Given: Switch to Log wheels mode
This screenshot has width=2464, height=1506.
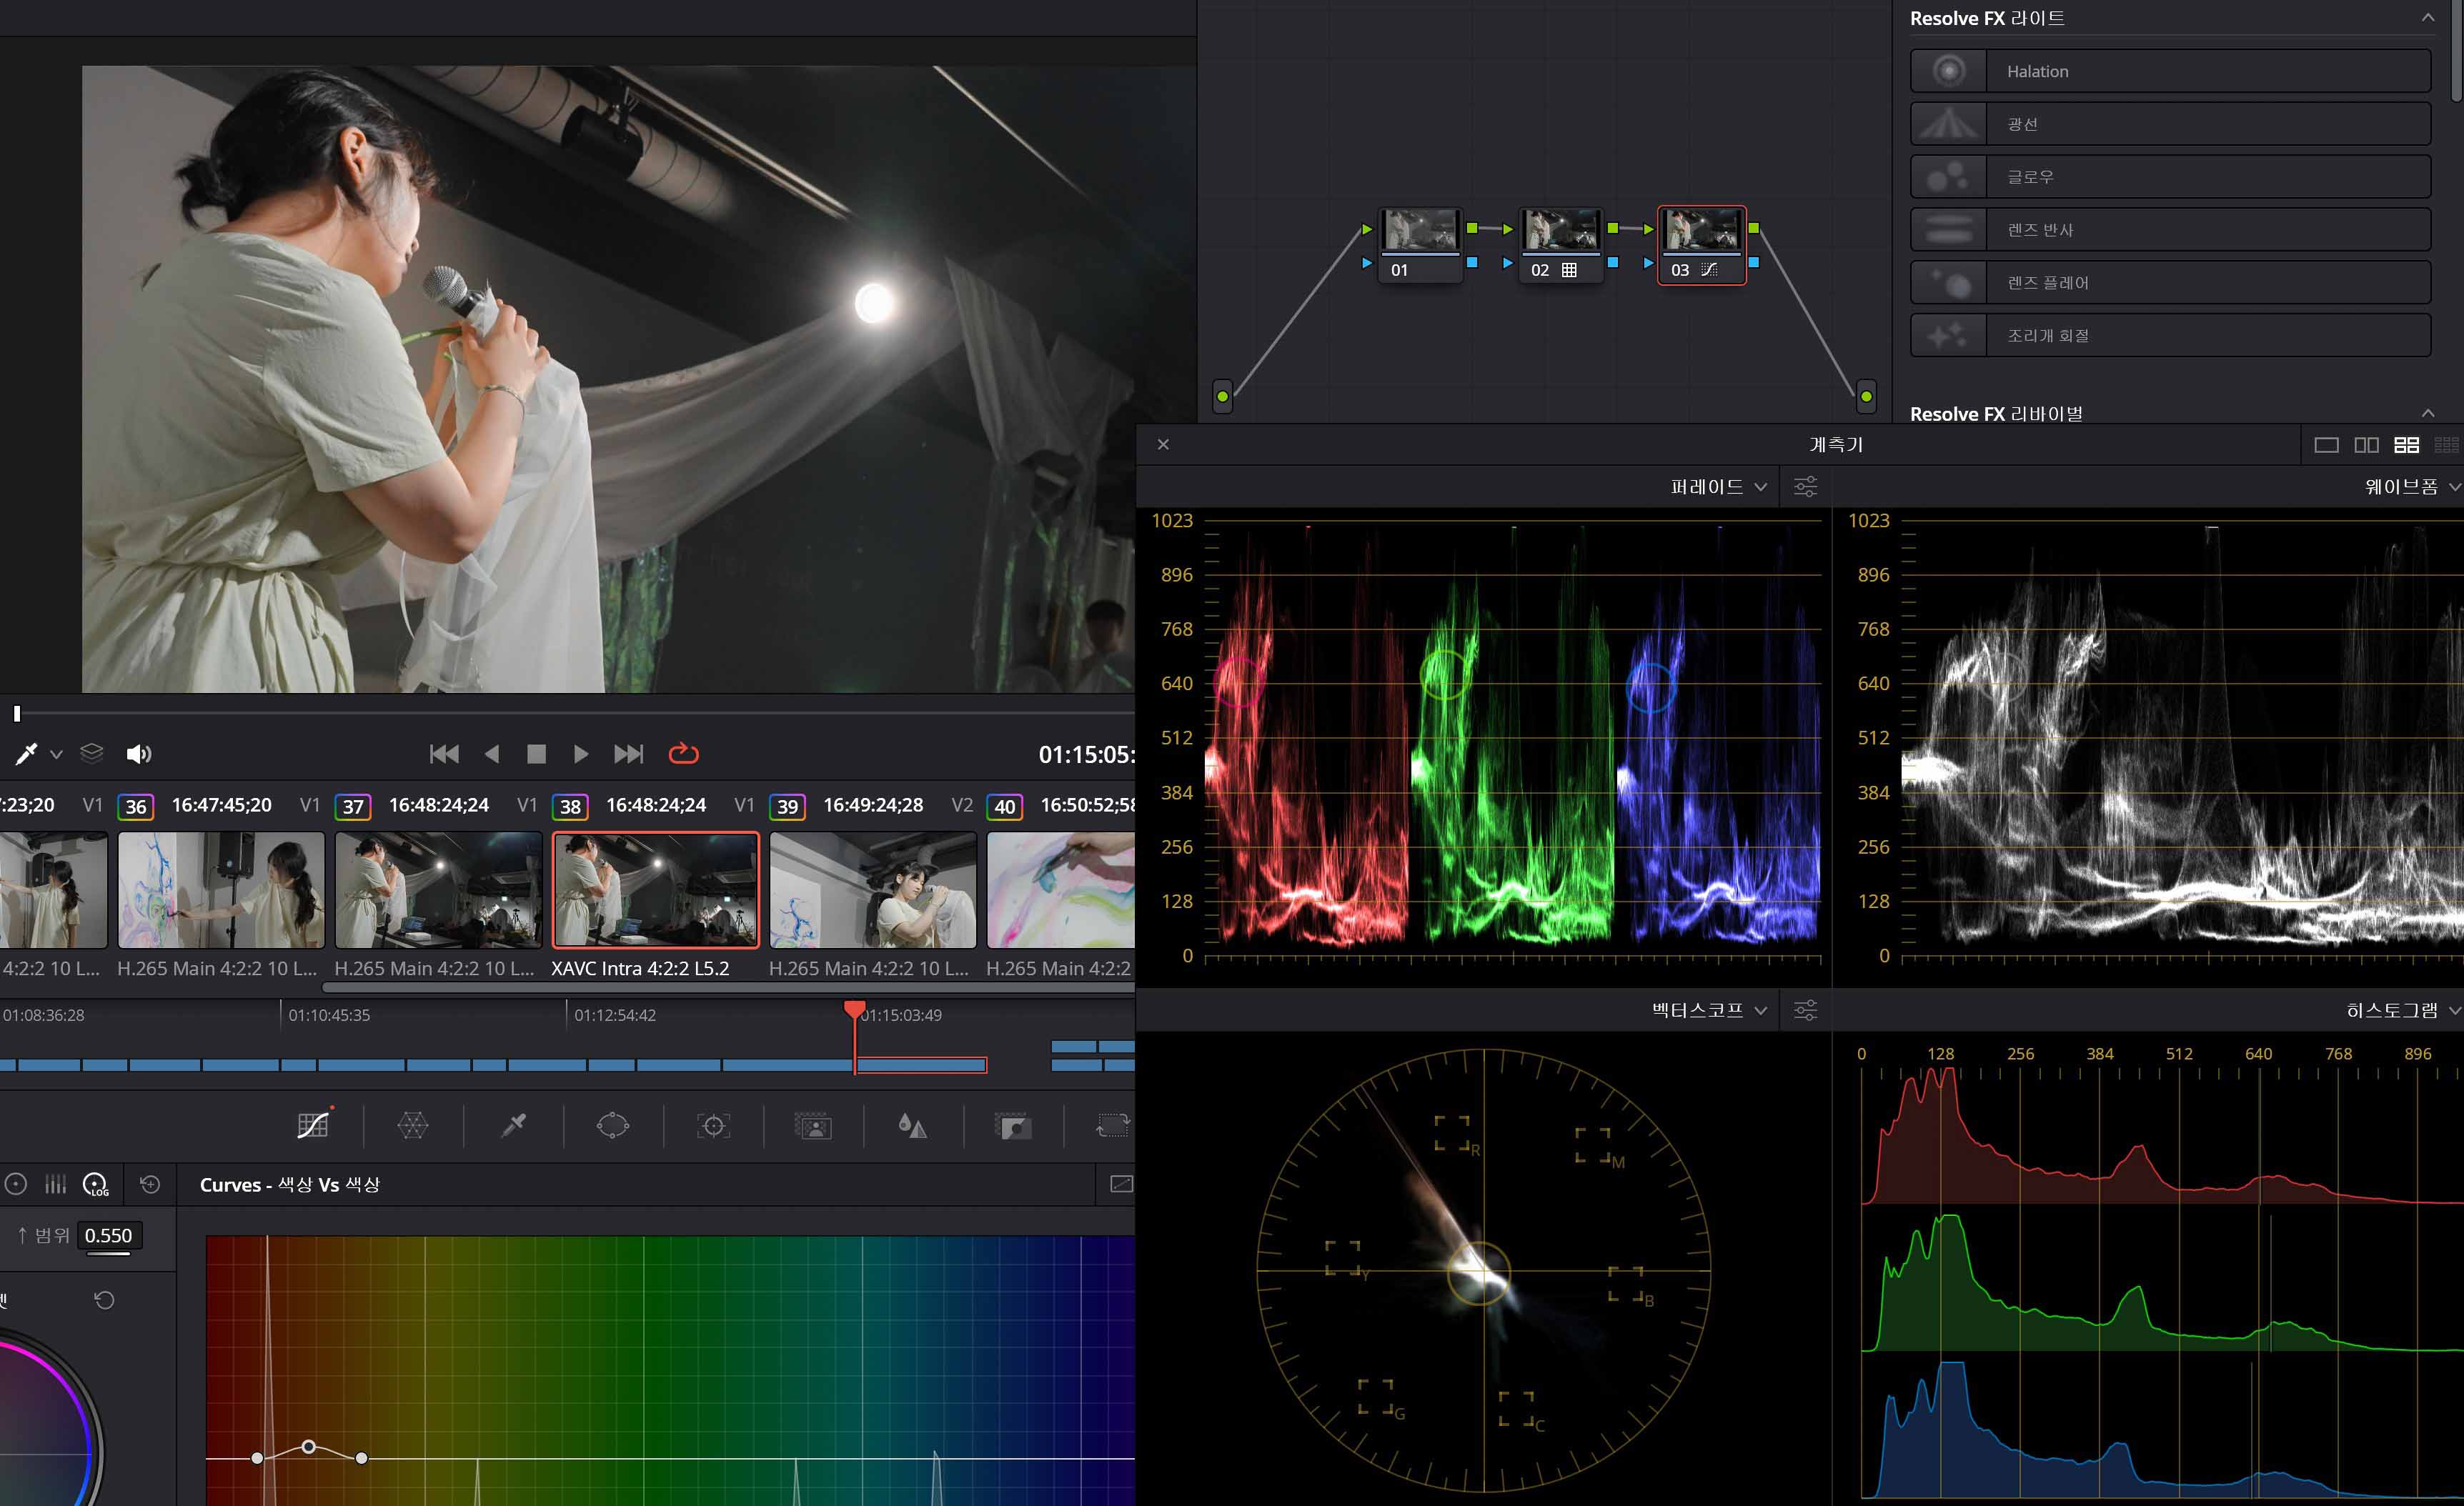Looking at the screenshot, I should [96, 1184].
